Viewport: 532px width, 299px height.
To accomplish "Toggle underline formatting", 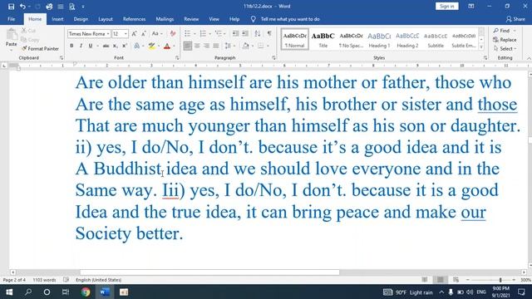I will tap(91, 46).
